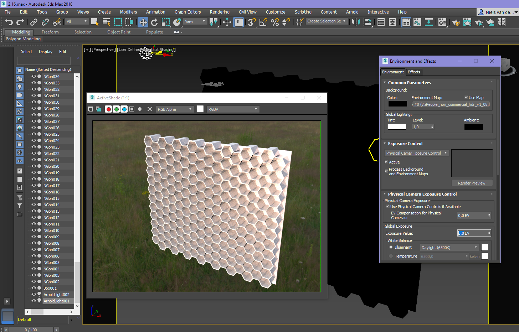Open Schematic View icon

point(429,22)
